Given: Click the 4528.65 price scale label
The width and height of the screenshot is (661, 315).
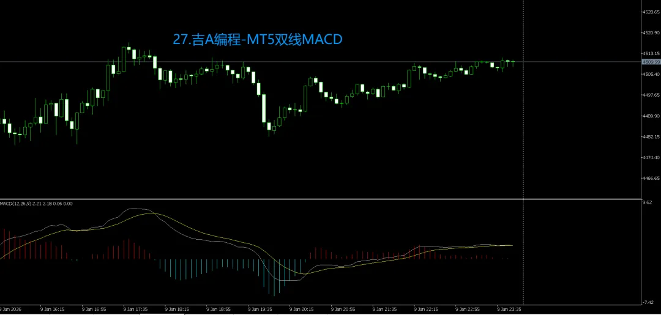Looking at the screenshot, I should (651, 12).
